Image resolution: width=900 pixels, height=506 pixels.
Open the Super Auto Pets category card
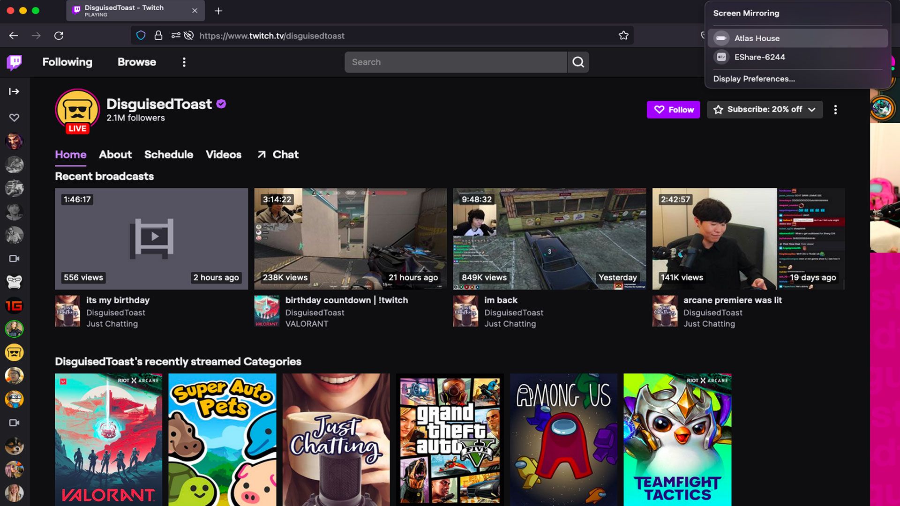222,439
